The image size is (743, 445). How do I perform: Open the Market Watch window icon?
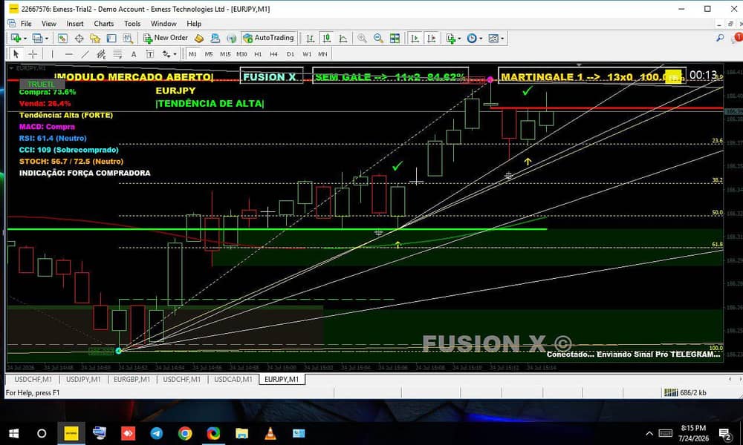point(62,39)
